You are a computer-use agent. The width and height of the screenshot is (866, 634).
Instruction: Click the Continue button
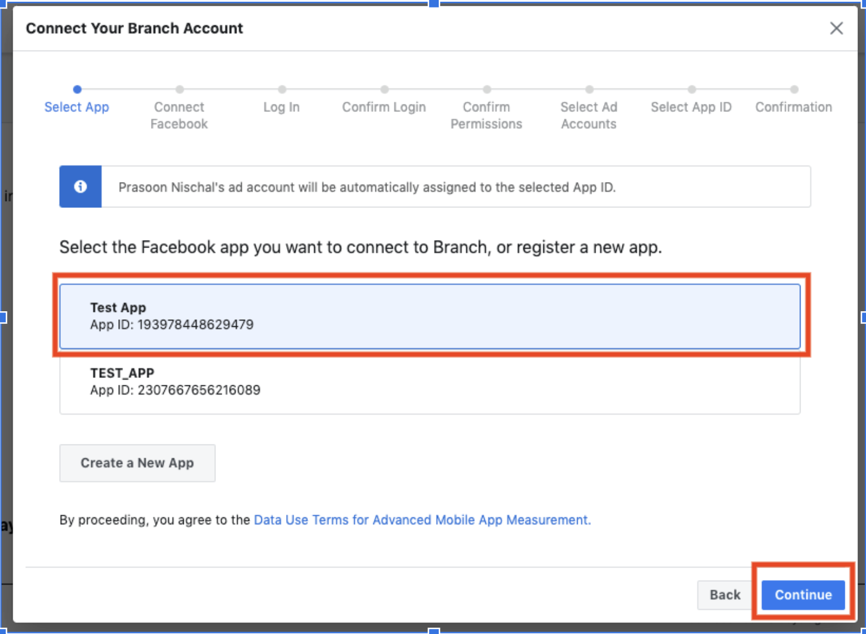(803, 595)
